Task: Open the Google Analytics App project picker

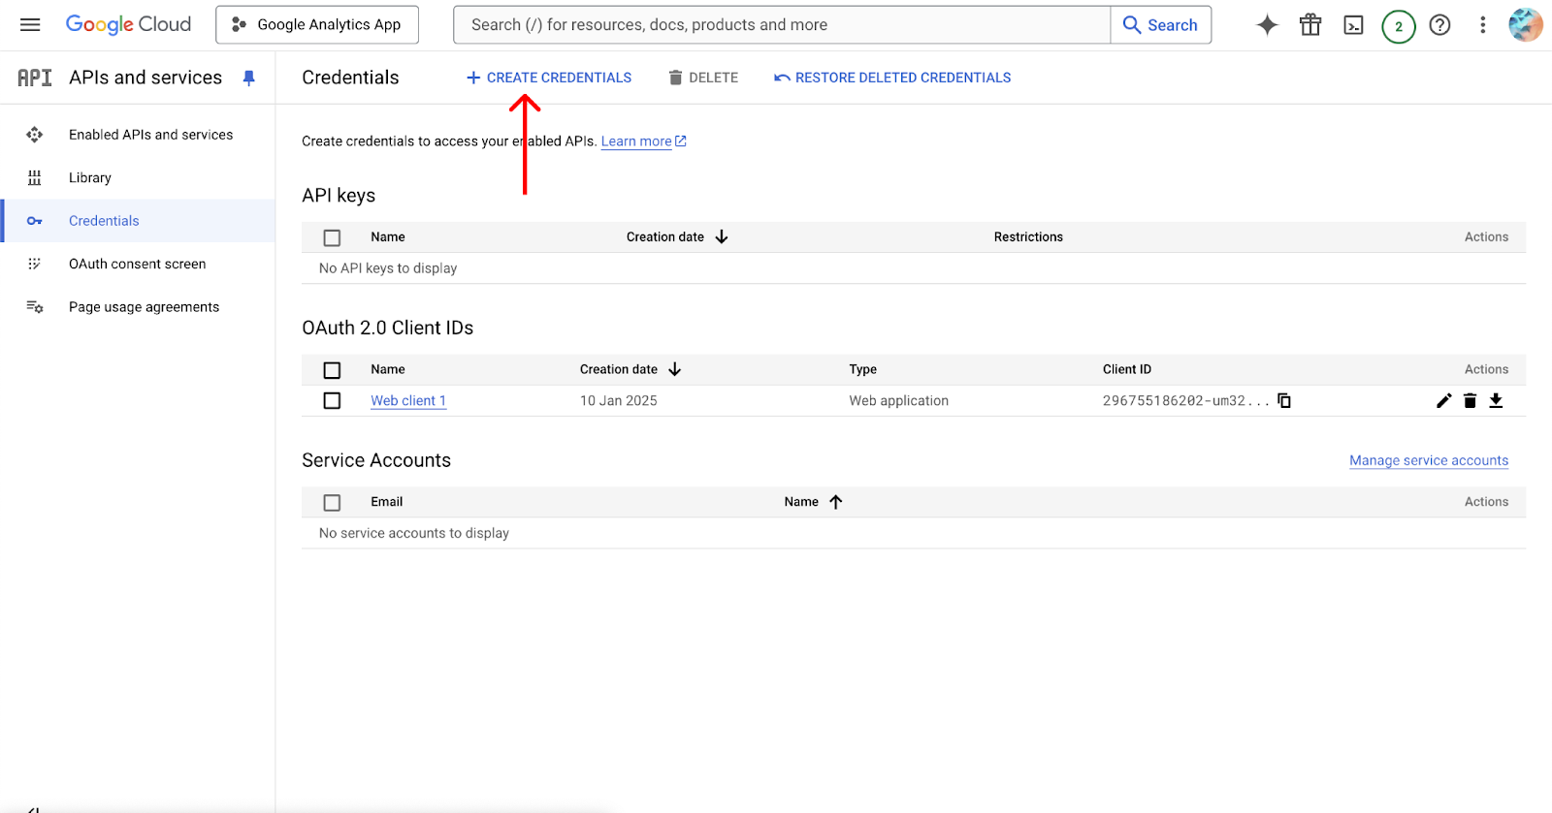Action: coord(317,25)
